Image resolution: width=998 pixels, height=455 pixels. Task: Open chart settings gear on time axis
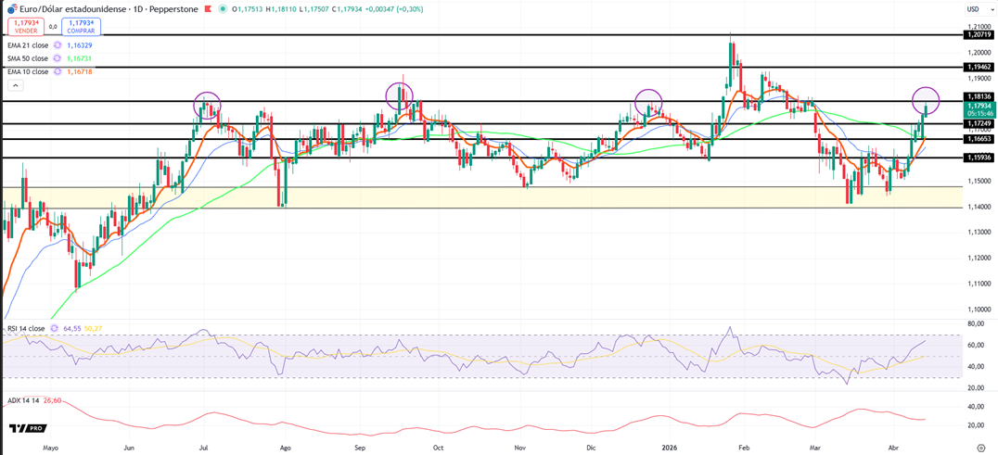pyautogui.click(x=980, y=447)
